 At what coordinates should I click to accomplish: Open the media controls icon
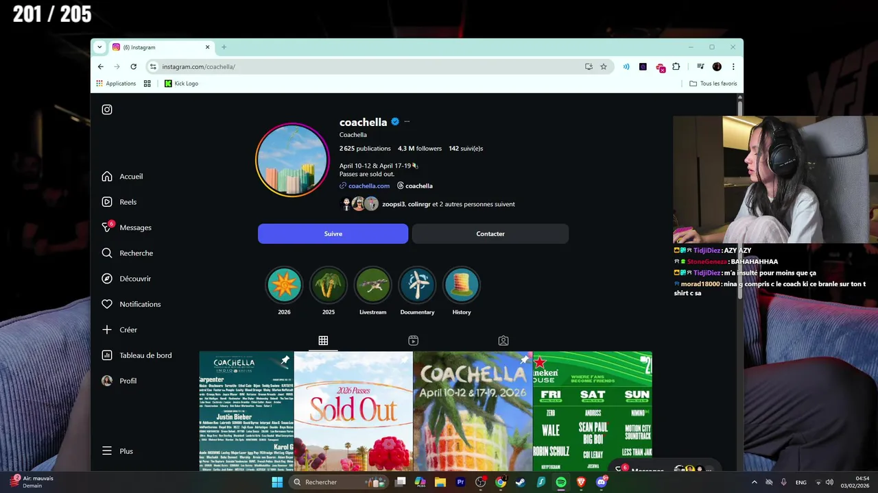(x=700, y=66)
